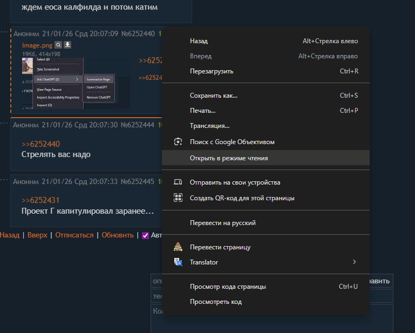
Task: Open the 'Translator' menu entry
Action: pyautogui.click(x=266, y=262)
